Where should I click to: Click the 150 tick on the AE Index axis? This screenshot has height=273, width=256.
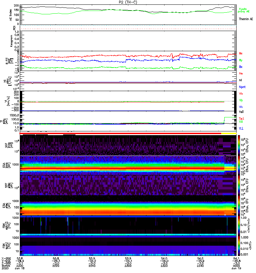pos(16,10)
